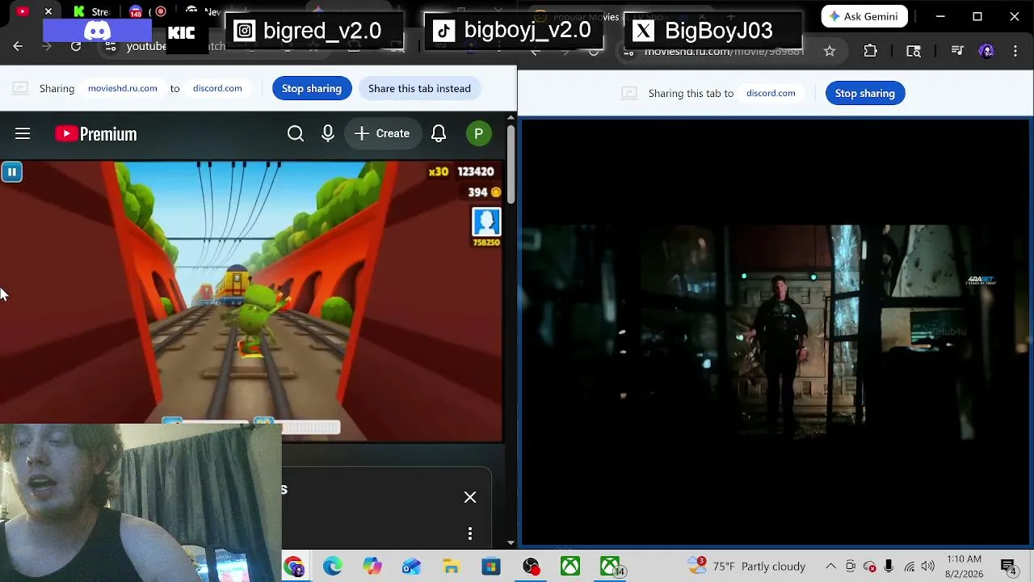Open YouTube notifications bell
The image size is (1034, 582).
pos(439,133)
